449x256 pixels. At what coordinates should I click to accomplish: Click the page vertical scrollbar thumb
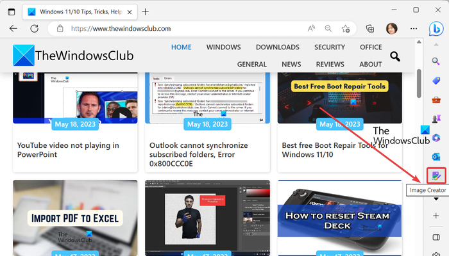419,83
